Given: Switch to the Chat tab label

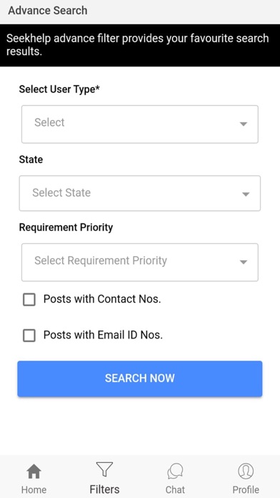Looking at the screenshot, I should [175, 489].
